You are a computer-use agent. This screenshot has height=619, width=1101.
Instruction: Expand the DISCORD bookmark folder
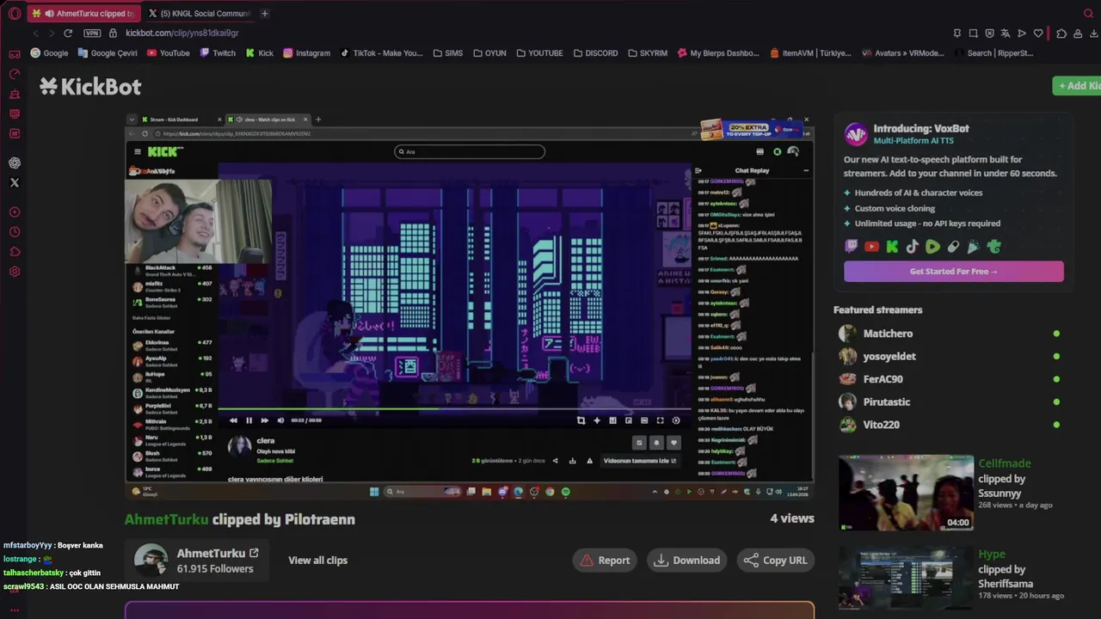coord(595,52)
